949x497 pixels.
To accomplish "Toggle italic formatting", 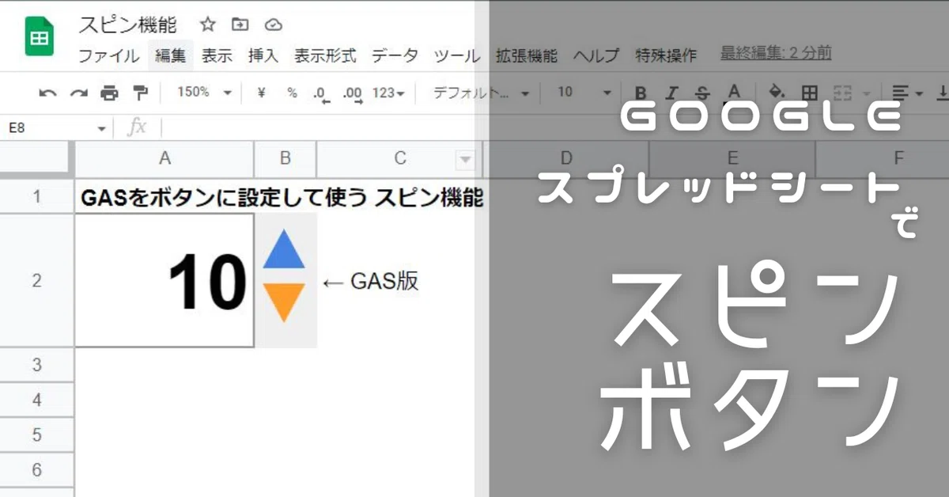I will coord(672,93).
